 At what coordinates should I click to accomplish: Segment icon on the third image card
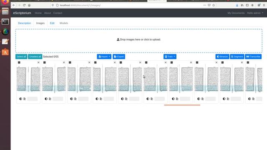[x=76, y=99]
